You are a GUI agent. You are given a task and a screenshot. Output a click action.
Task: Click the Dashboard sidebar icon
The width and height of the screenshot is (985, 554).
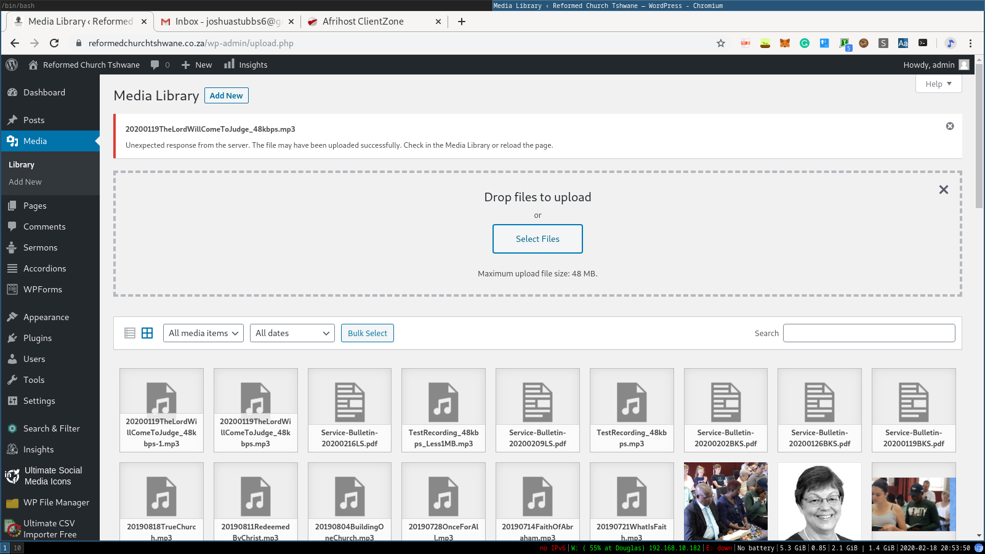coord(12,92)
